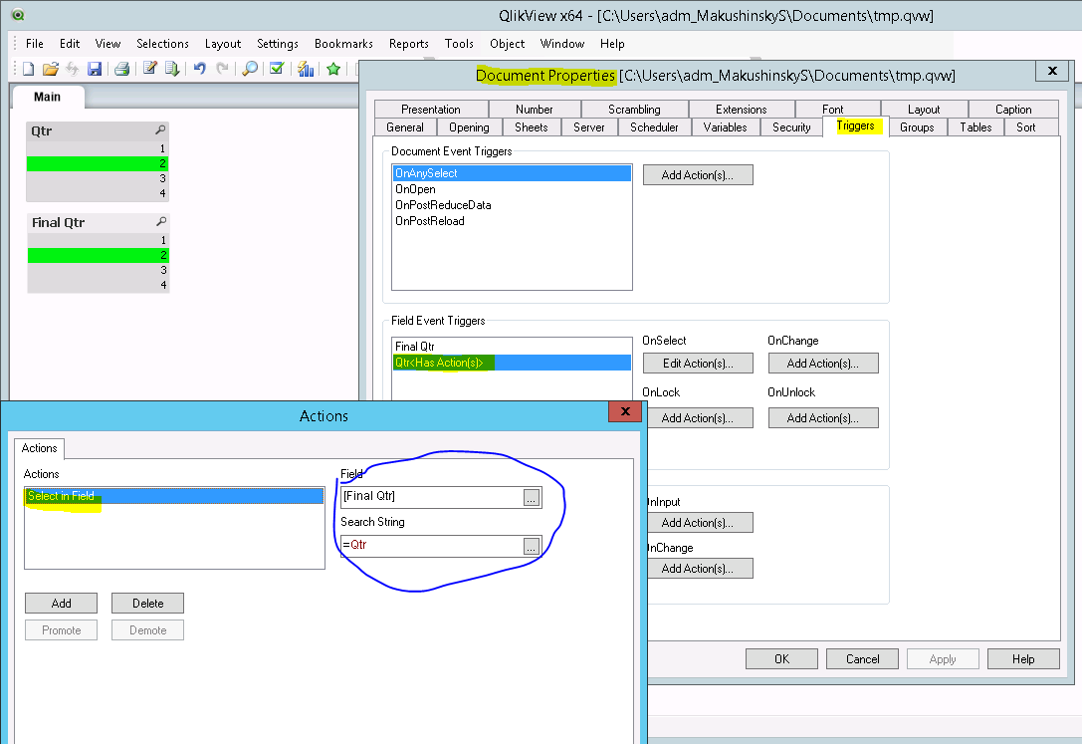Image resolution: width=1082 pixels, height=744 pixels.
Task: Click the Undo arrow icon
Action: (x=200, y=69)
